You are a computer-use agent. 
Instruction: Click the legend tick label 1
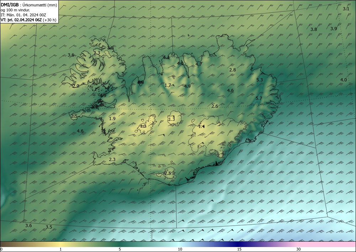point(61,249)
